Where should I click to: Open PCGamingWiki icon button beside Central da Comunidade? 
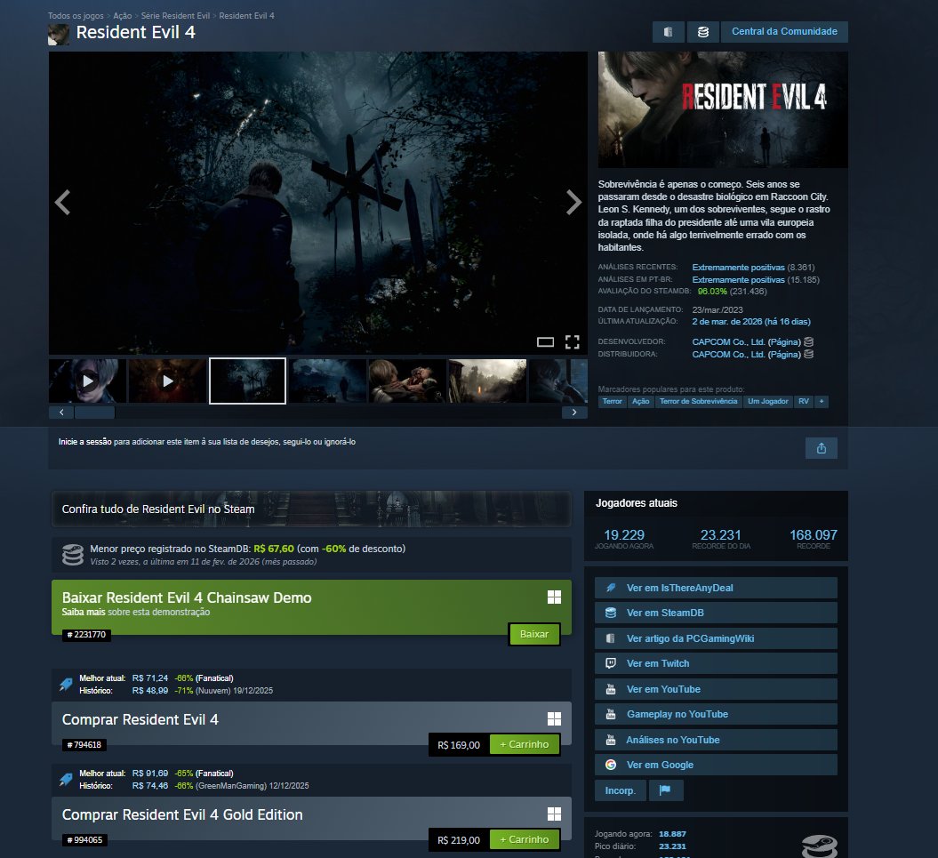[669, 32]
